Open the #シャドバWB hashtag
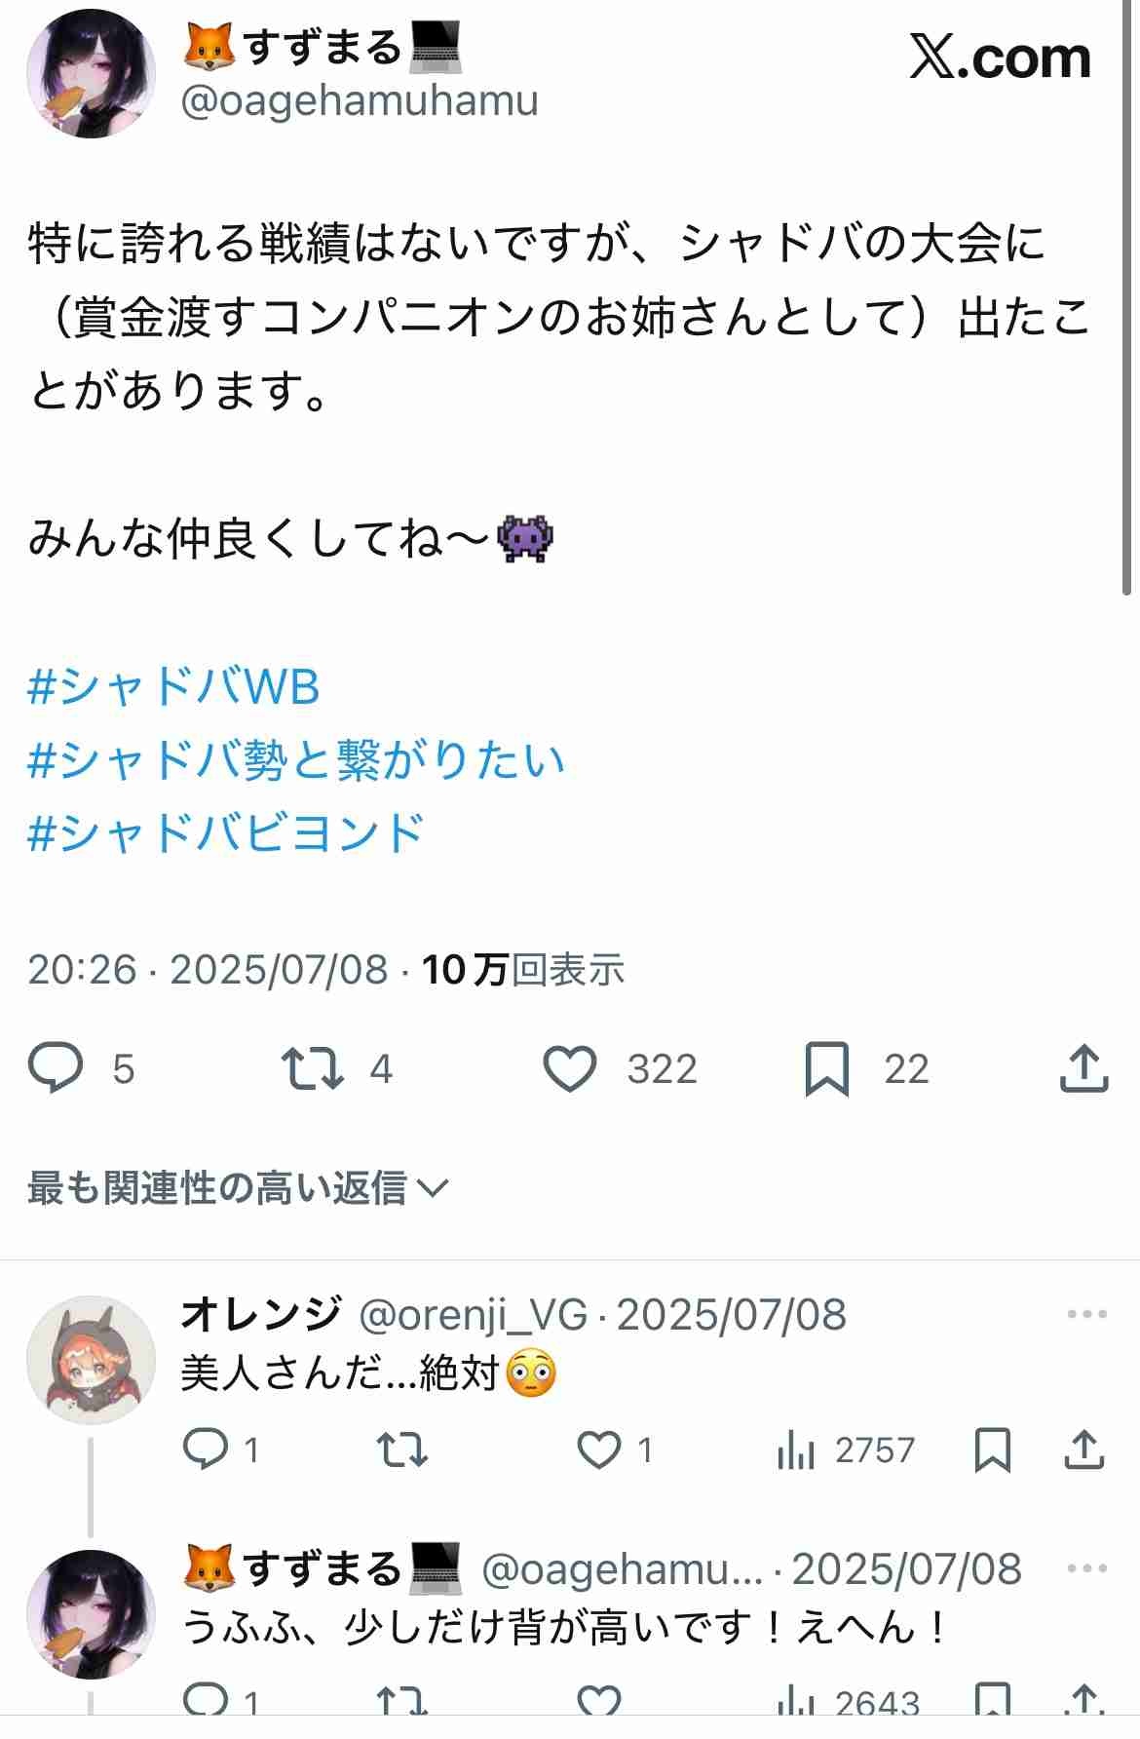1140x1739 pixels. 173,687
